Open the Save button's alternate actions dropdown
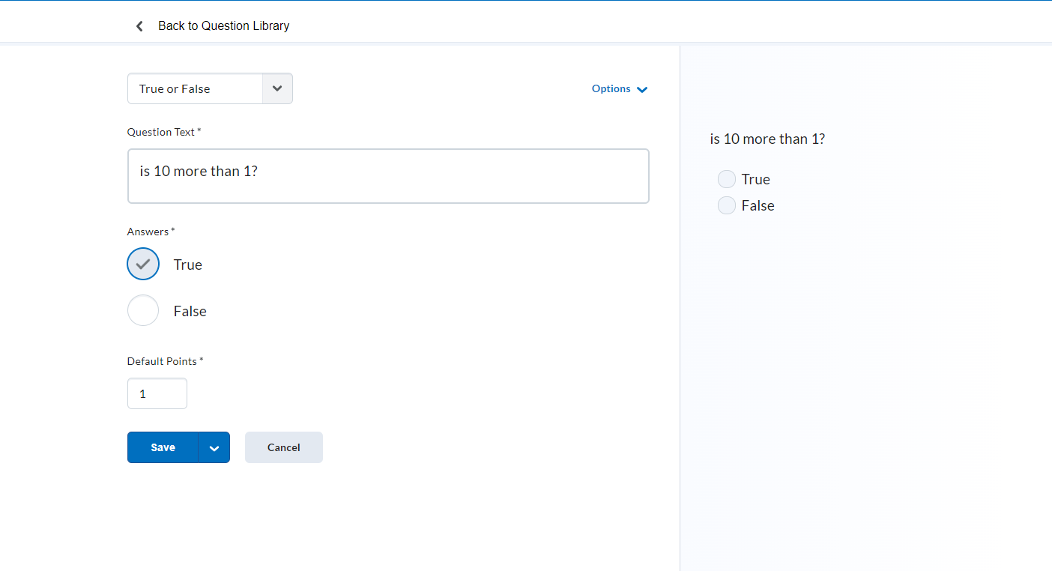This screenshot has height=571, width=1052. pos(214,447)
